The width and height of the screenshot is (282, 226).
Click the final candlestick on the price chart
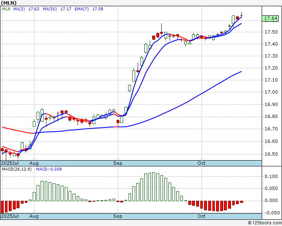coord(241,15)
